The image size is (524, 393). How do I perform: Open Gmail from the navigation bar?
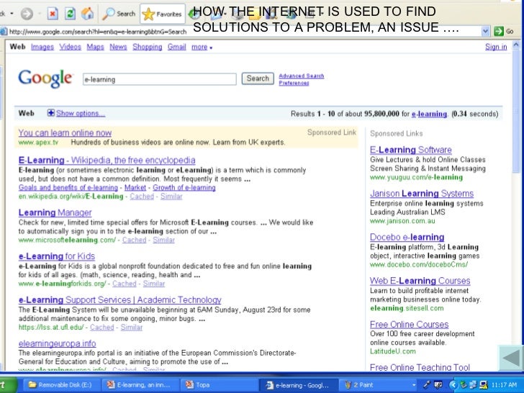point(176,47)
